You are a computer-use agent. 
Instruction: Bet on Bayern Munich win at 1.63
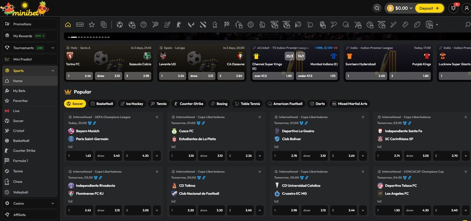[79, 156]
